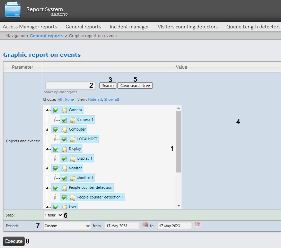Open the Visitors counting detectors menu
The image size is (281, 248).
click(187, 27)
